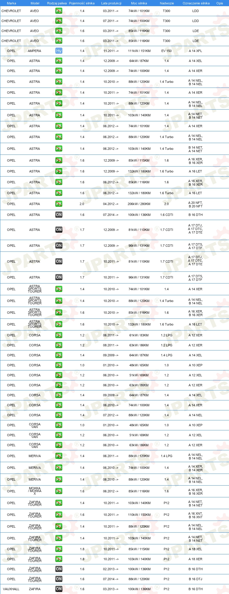Click the 'Marka' column header
The height and width of the screenshot is (594, 229).
[11, 3]
